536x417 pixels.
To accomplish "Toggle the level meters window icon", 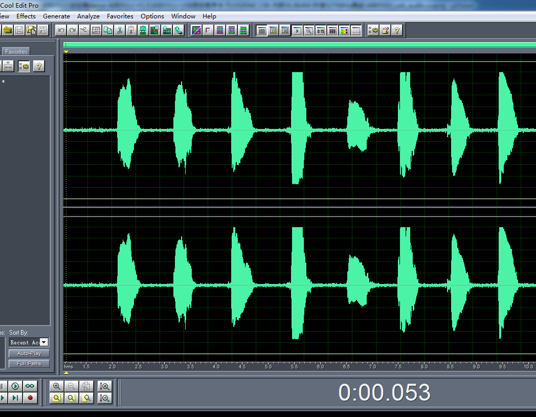I will click(x=344, y=31).
